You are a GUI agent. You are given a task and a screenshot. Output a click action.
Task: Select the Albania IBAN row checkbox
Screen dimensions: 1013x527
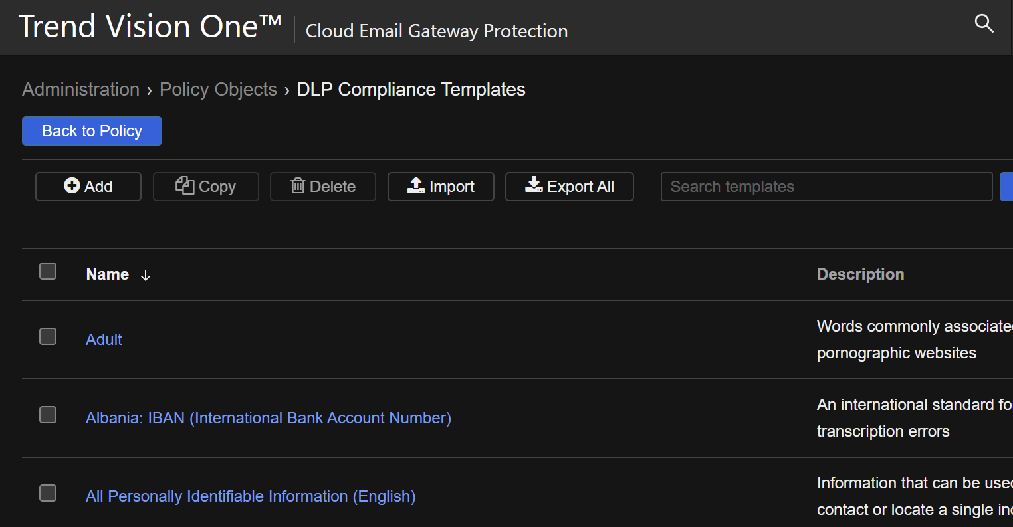(x=48, y=415)
